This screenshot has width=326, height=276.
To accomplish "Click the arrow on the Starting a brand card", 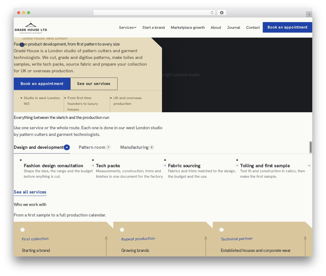I will coord(106,246).
